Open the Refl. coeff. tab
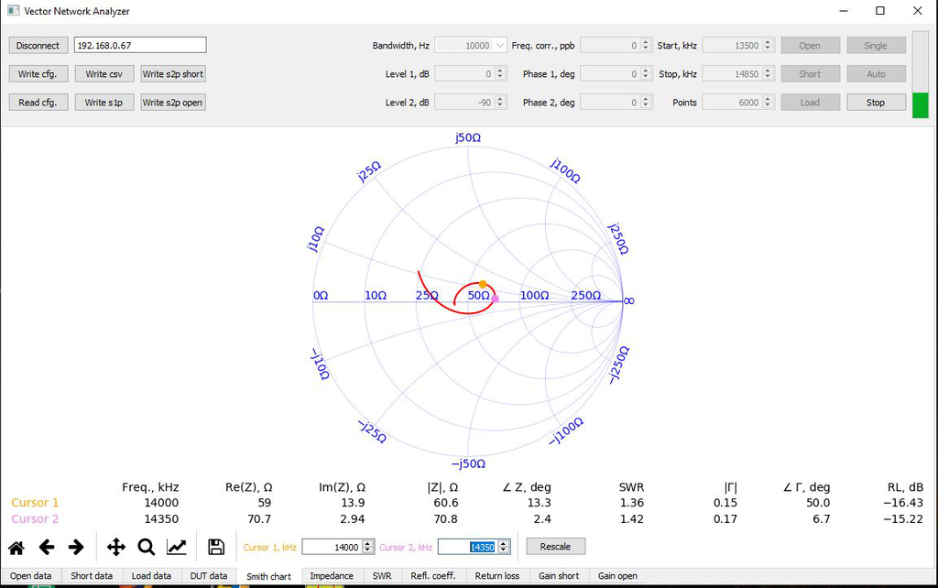Screen dimensions: 938x588 click(433, 576)
